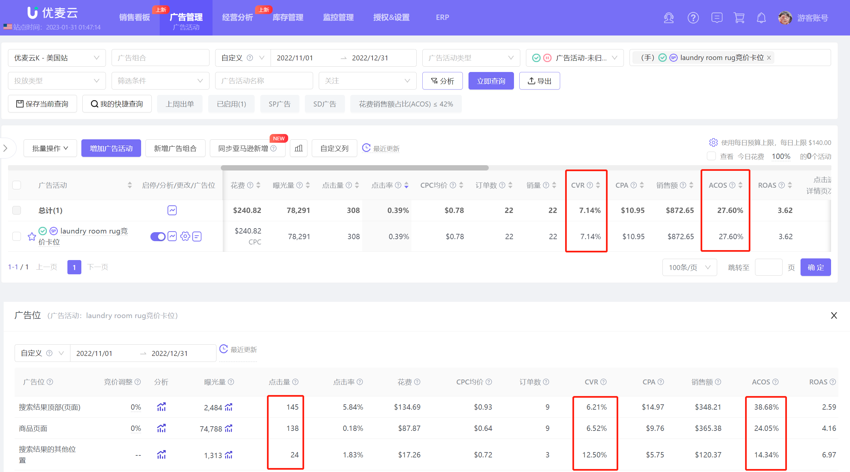
Task: Open the 批量操作 dropdown
Action: (50, 148)
